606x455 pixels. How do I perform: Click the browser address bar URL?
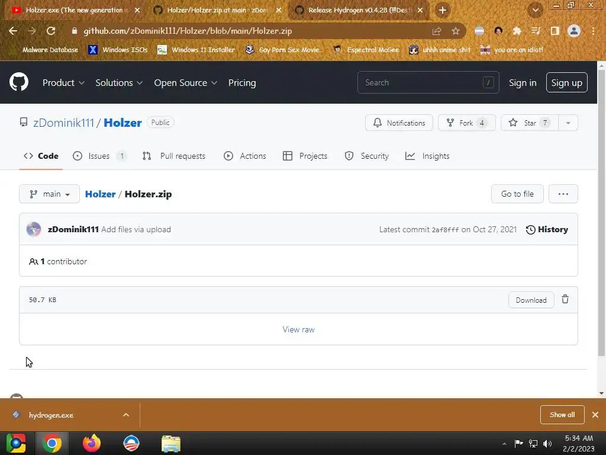pyautogui.click(x=188, y=31)
